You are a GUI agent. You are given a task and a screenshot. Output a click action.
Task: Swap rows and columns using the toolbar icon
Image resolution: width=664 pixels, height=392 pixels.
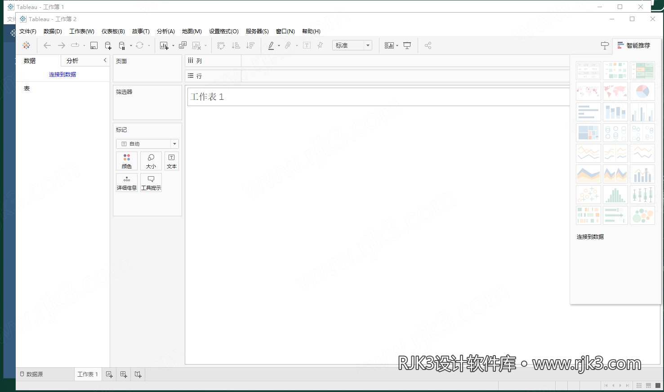tap(221, 45)
